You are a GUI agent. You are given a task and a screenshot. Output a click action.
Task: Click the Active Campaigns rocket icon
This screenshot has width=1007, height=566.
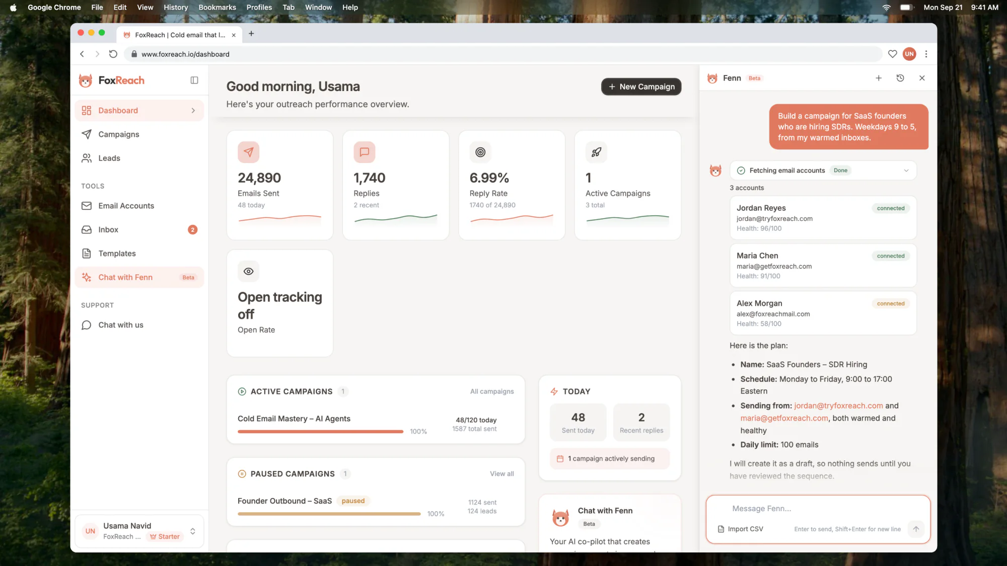tap(596, 152)
